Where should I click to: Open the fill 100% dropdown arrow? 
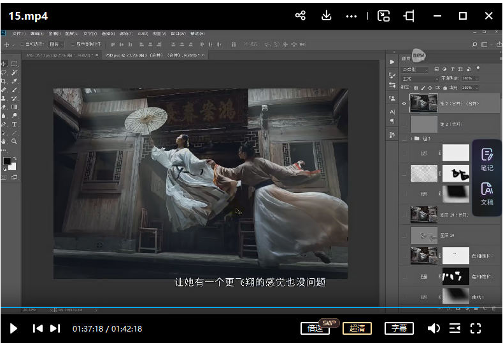pos(477,88)
